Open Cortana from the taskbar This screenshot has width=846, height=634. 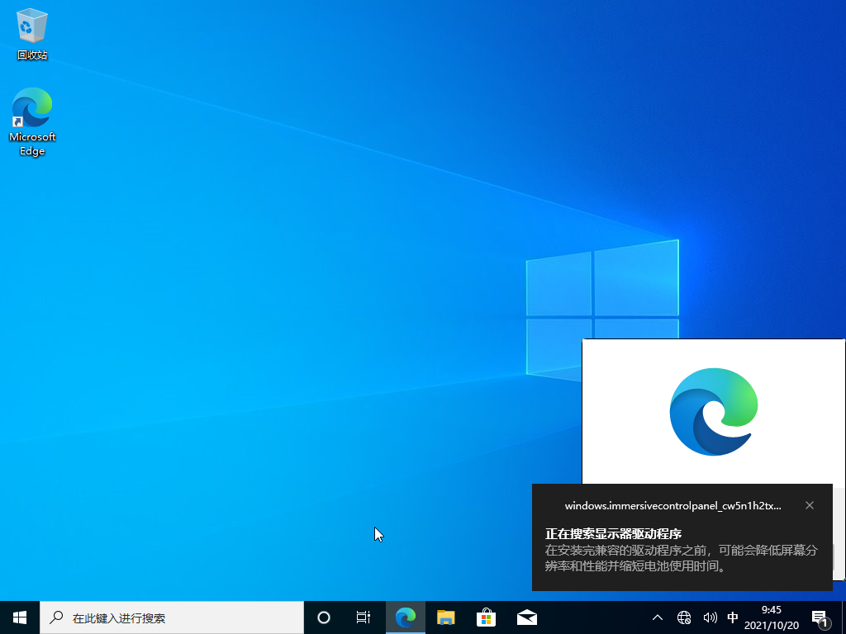click(323, 617)
